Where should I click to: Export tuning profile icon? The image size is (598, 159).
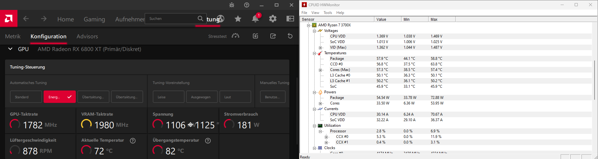point(273,36)
